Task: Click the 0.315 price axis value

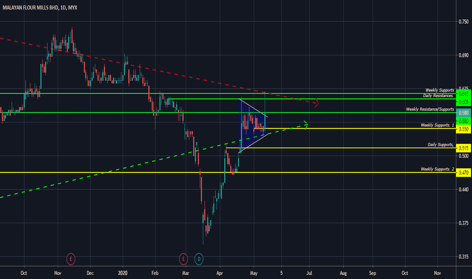Action: tap(463, 257)
